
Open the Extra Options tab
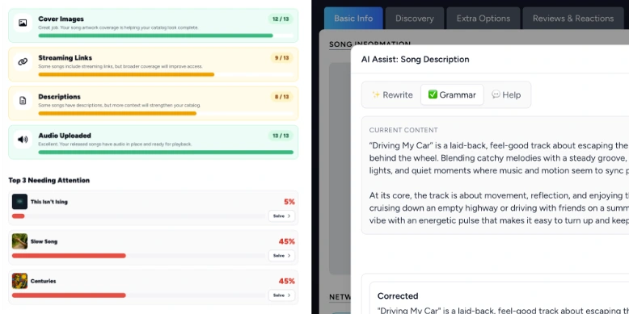point(483,19)
